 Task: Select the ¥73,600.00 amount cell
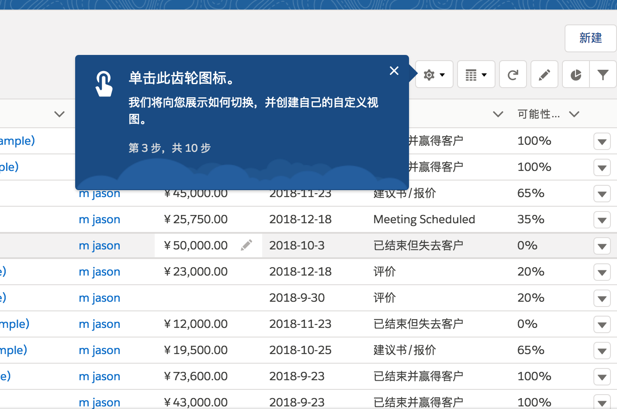coord(196,376)
